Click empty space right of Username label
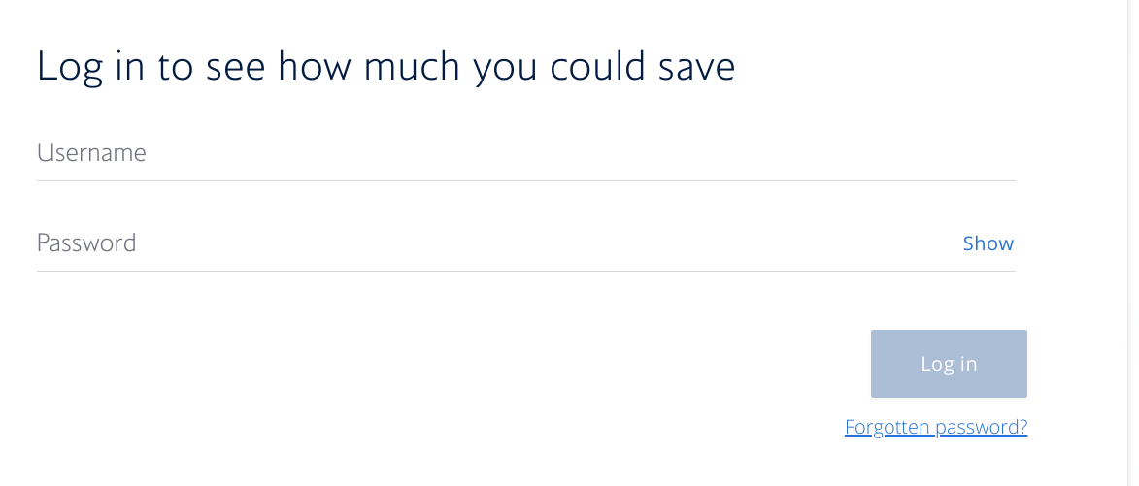Image resolution: width=1139 pixels, height=486 pixels. (583, 153)
